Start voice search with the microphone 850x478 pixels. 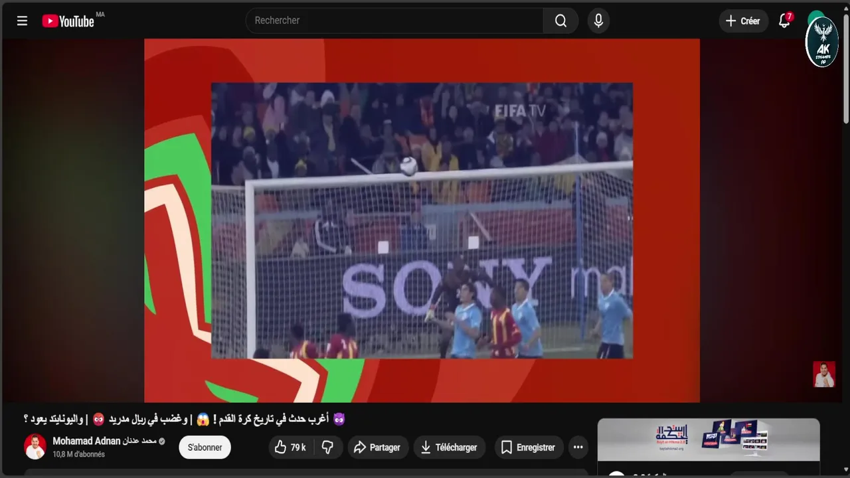(598, 21)
